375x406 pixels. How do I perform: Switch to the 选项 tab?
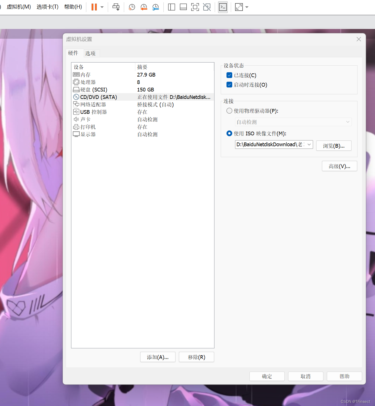(91, 53)
